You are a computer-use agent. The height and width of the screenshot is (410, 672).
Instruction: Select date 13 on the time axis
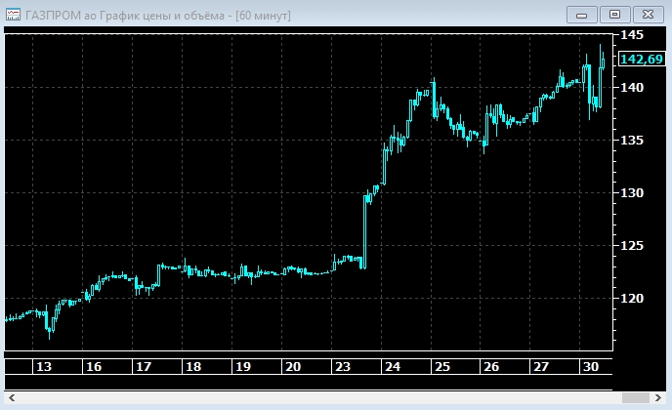(x=43, y=367)
